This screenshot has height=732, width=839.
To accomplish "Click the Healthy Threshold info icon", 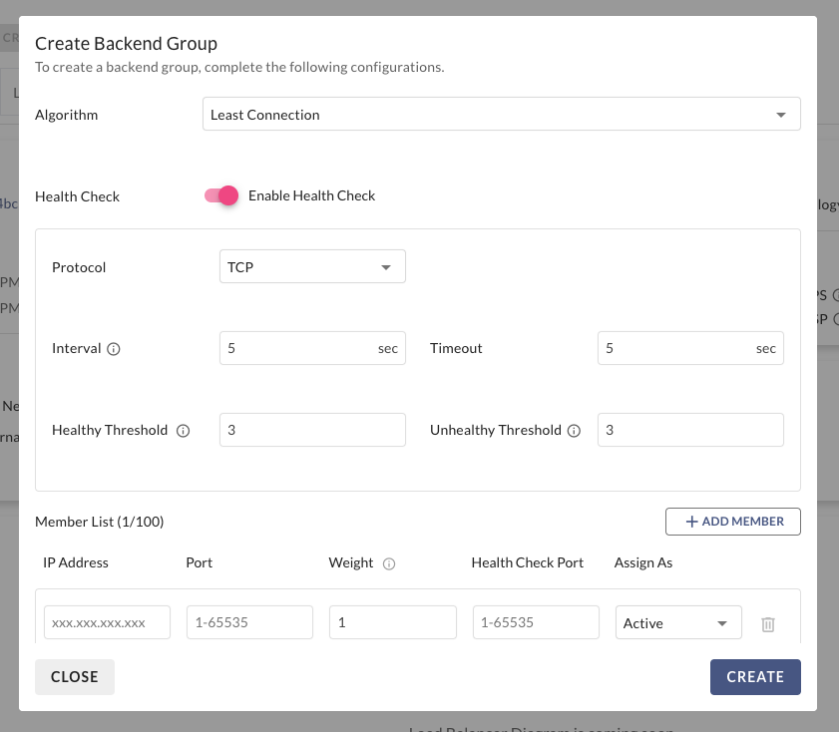I will click(183, 431).
